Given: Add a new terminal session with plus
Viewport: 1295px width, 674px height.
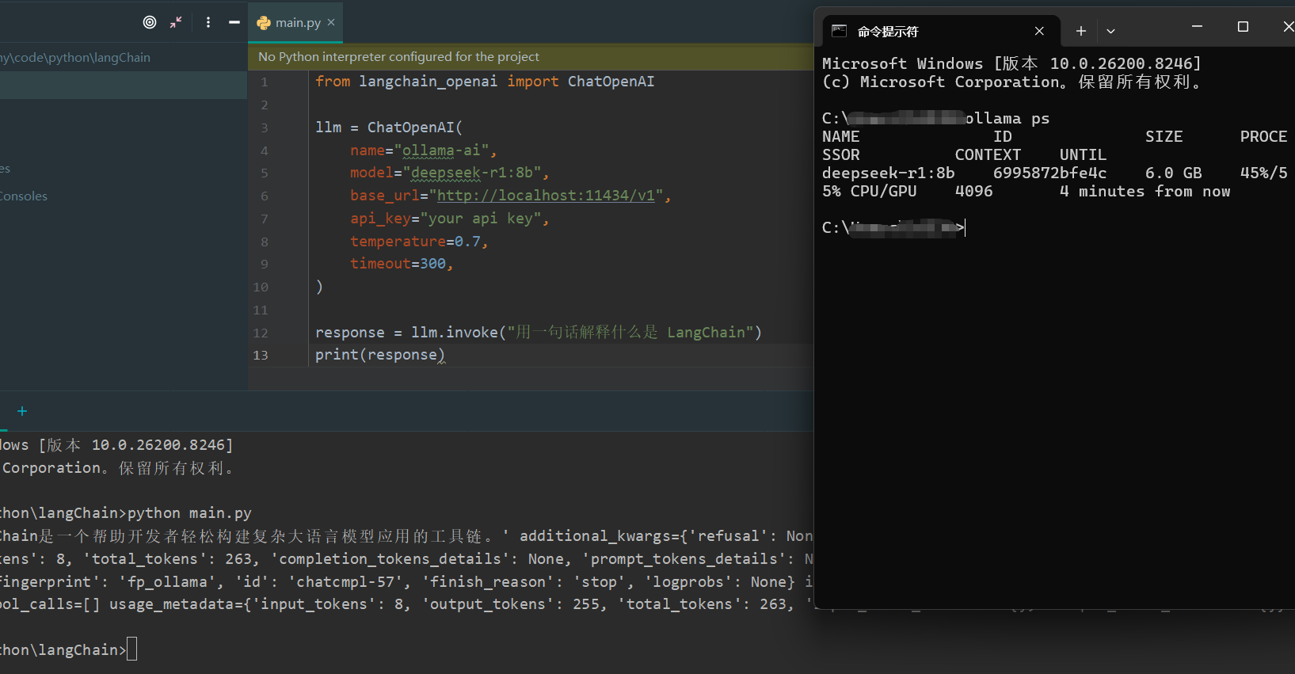Looking at the screenshot, I should pos(22,411).
